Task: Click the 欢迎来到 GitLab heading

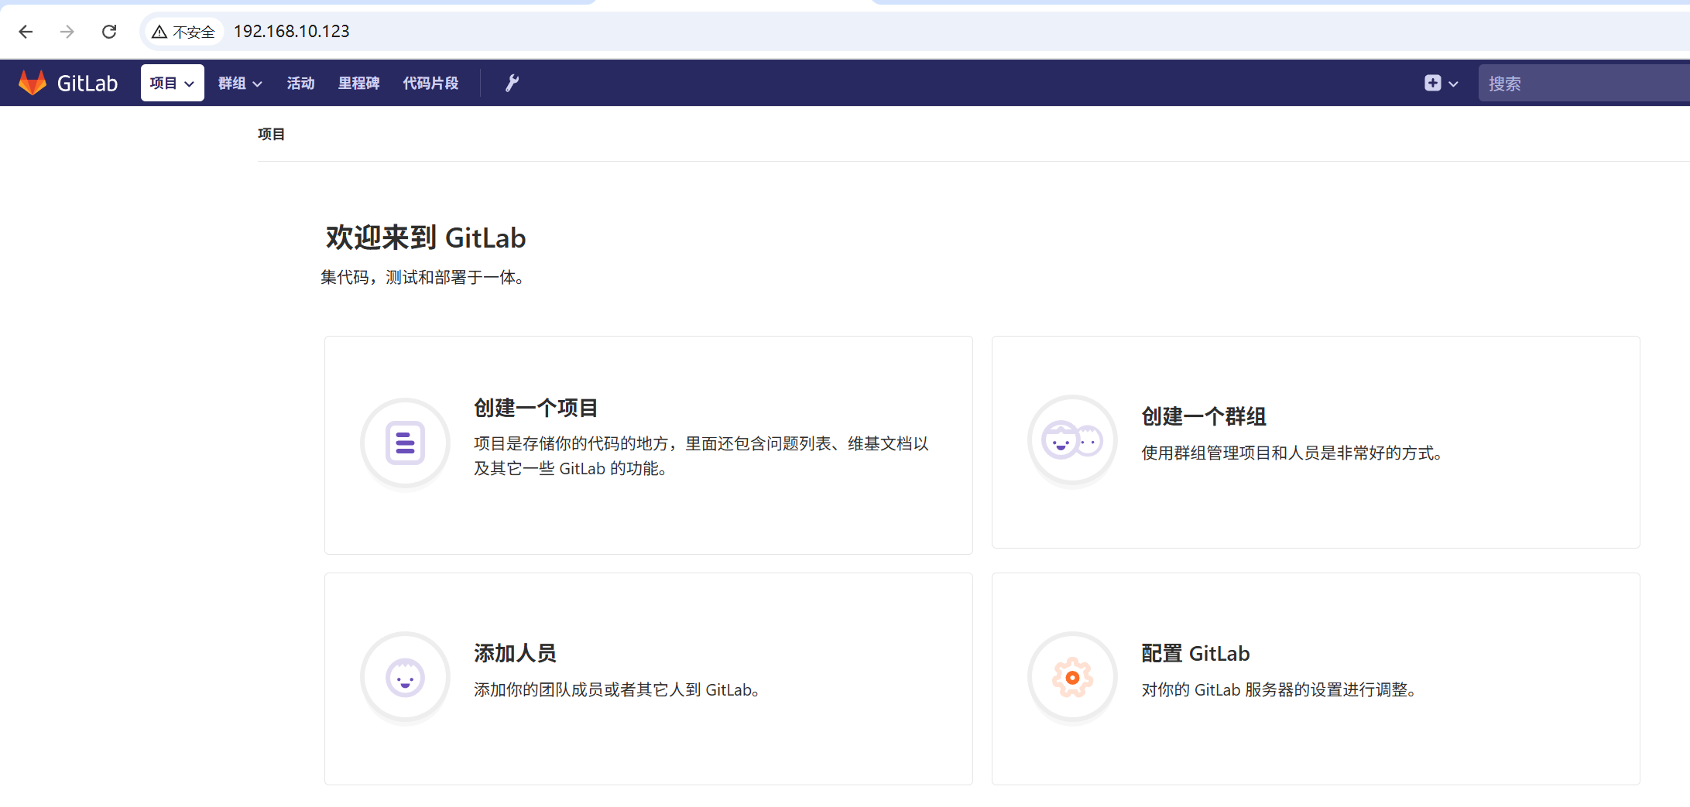Action: (x=425, y=238)
